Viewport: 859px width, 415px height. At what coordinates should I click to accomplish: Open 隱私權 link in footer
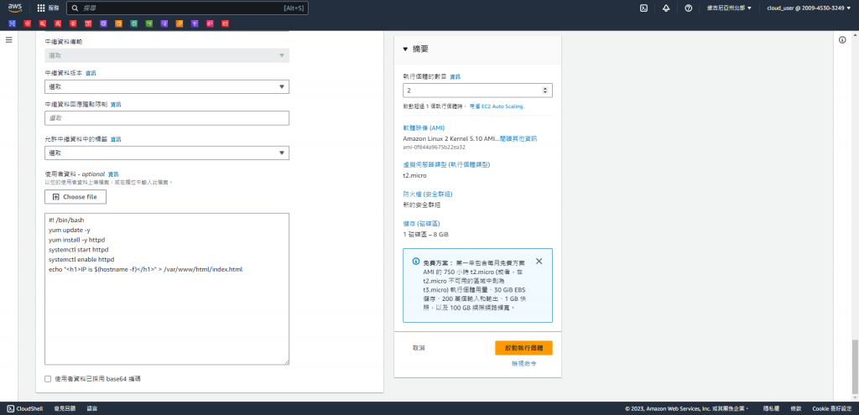(x=772, y=408)
